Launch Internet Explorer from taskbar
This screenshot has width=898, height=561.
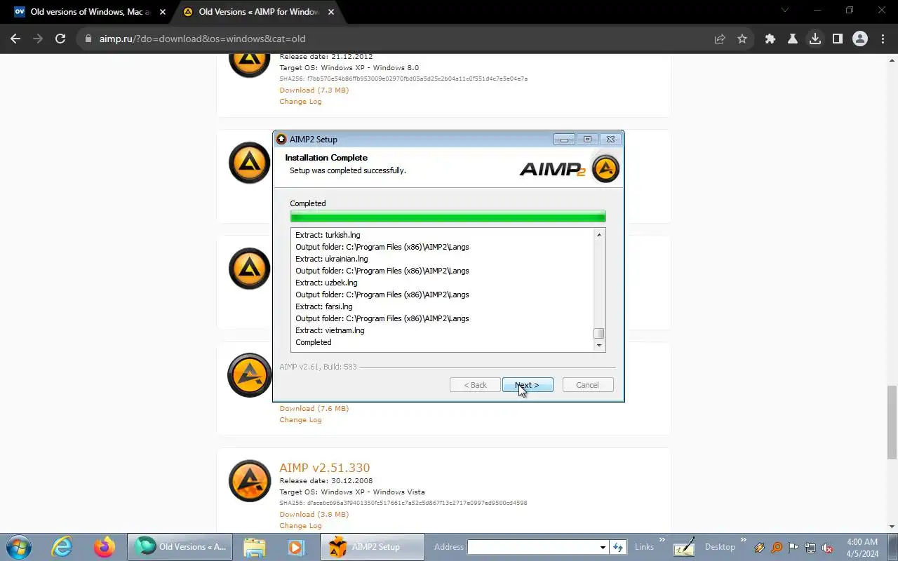pyautogui.click(x=62, y=547)
